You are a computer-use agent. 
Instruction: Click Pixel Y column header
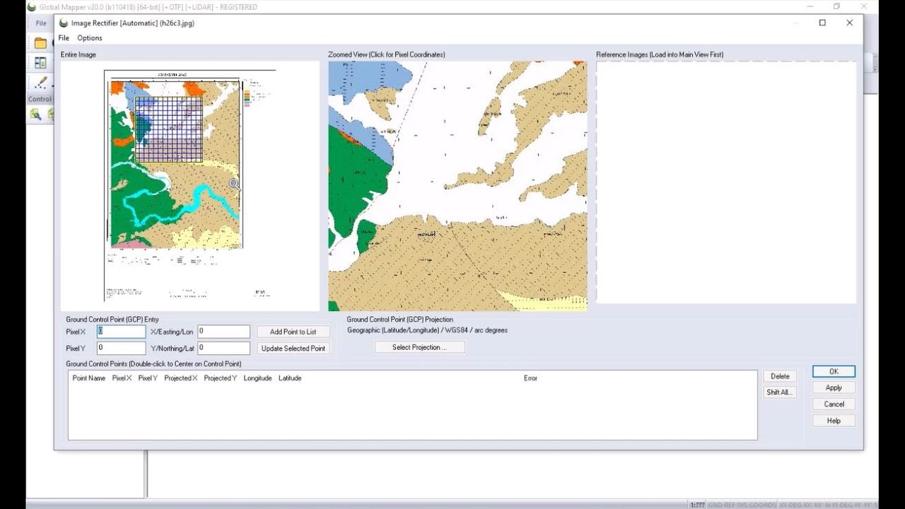point(148,378)
